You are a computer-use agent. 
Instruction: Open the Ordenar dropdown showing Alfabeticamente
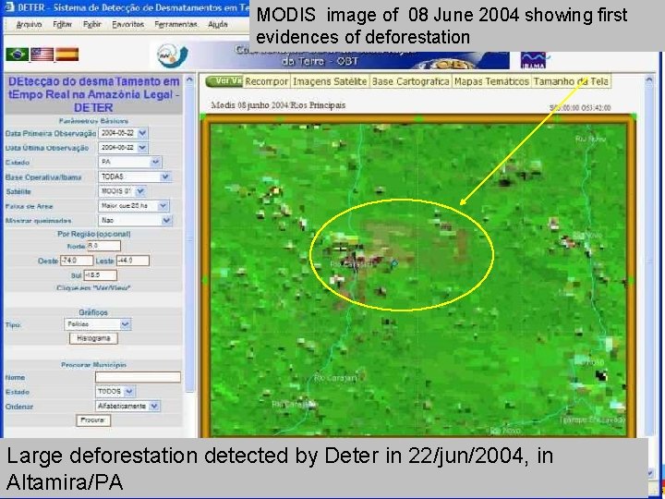coord(127,406)
